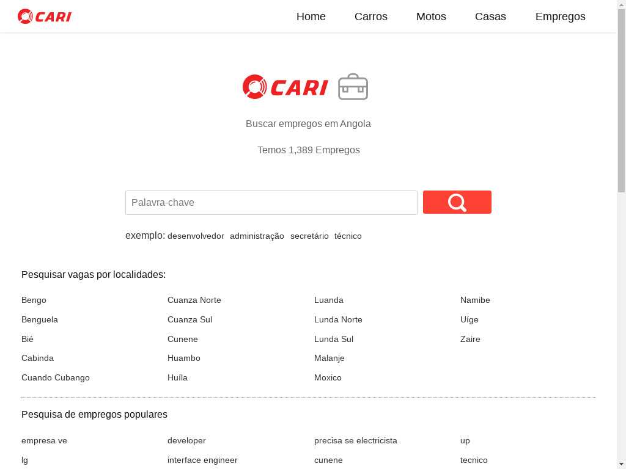
Task: Select the Moxico locality
Action: click(x=328, y=377)
